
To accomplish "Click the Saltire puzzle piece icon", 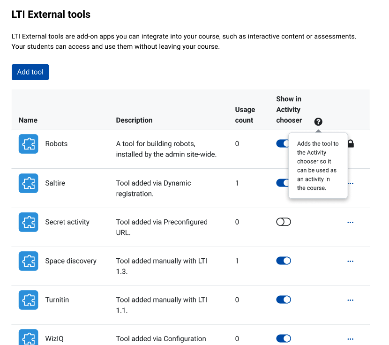I will pyautogui.click(x=28, y=183).
